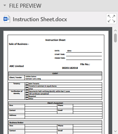Click the Word document file icon
The height and width of the screenshot is (134, 118).
(7, 19)
